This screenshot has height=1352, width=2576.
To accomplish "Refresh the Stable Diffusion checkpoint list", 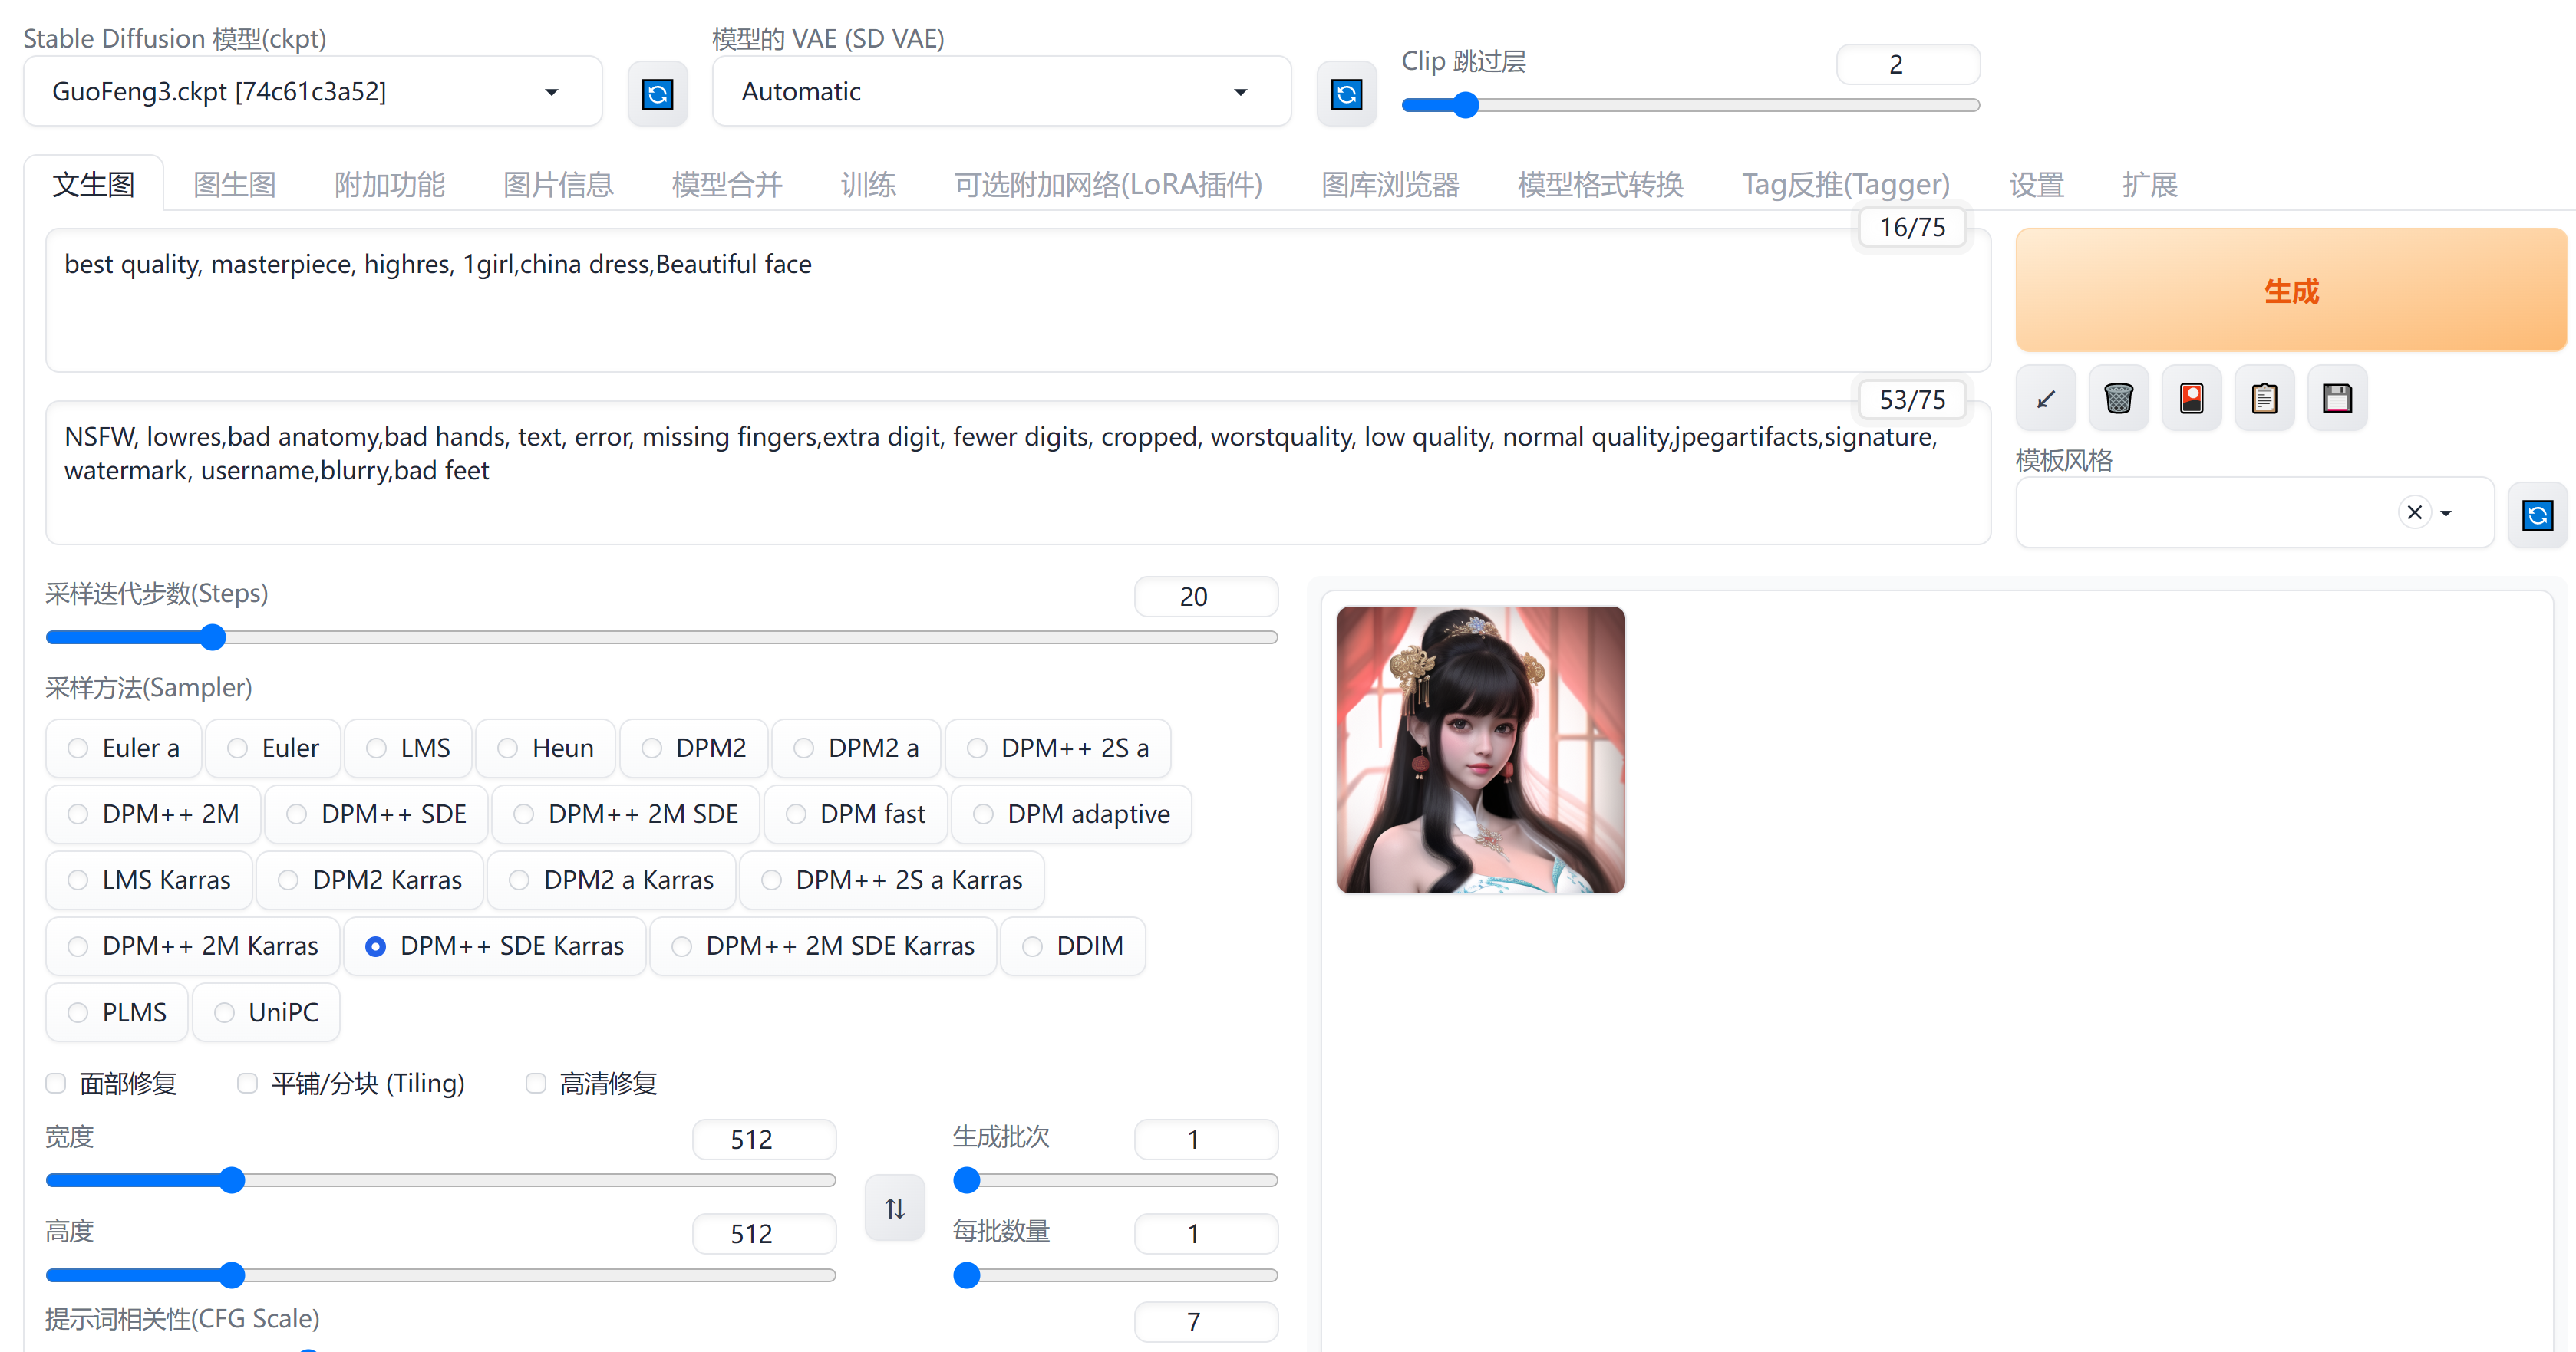I will (x=657, y=94).
